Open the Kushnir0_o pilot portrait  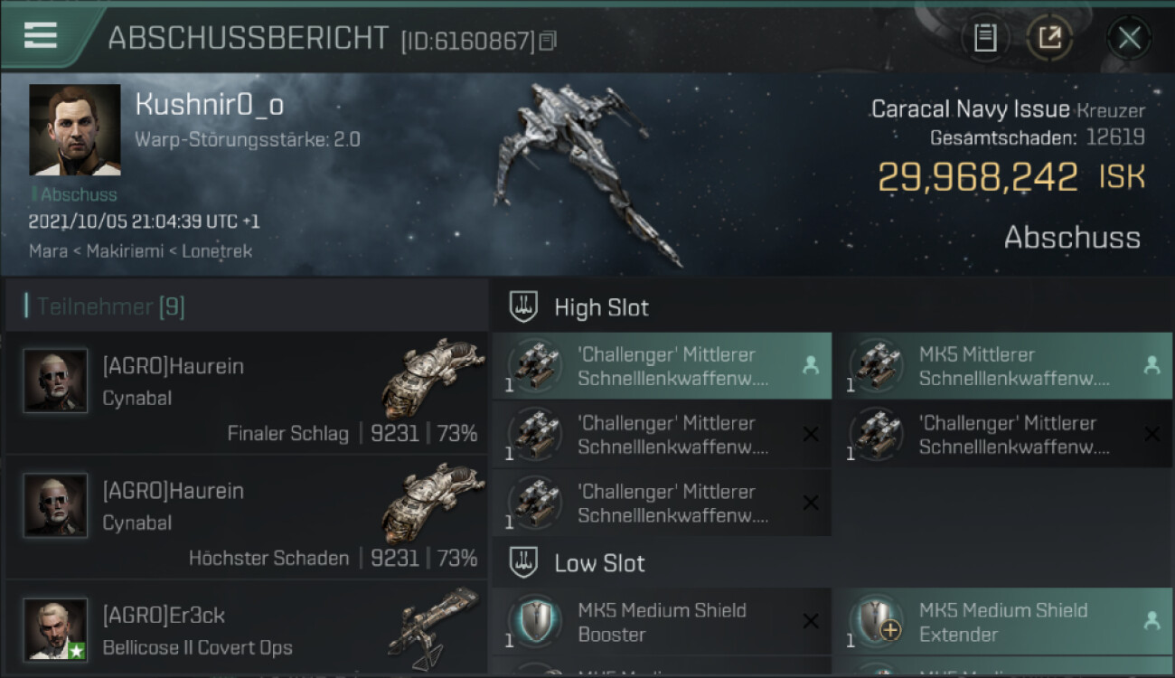pyautogui.click(x=75, y=130)
